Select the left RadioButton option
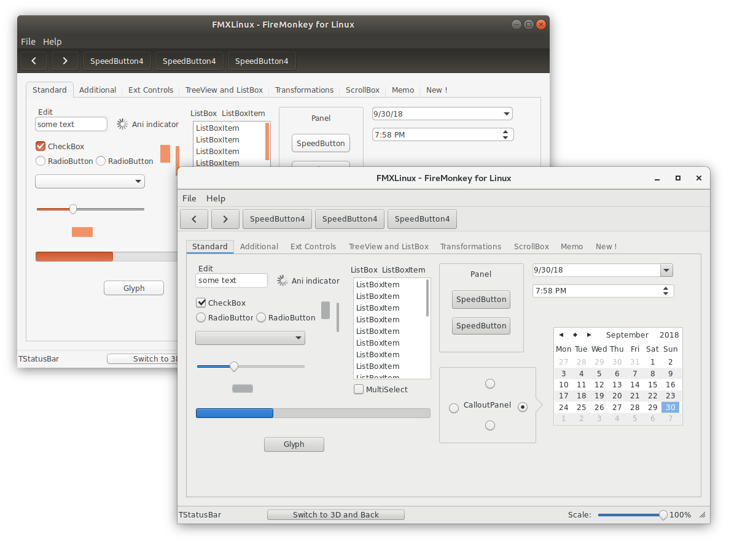 coord(201,317)
